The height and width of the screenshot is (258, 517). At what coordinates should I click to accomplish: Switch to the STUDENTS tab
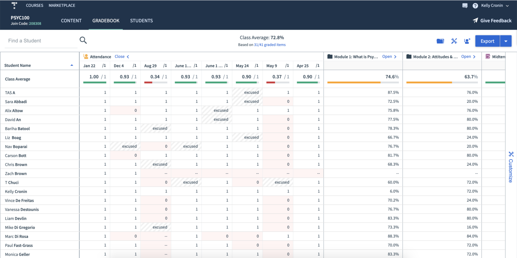click(x=141, y=21)
